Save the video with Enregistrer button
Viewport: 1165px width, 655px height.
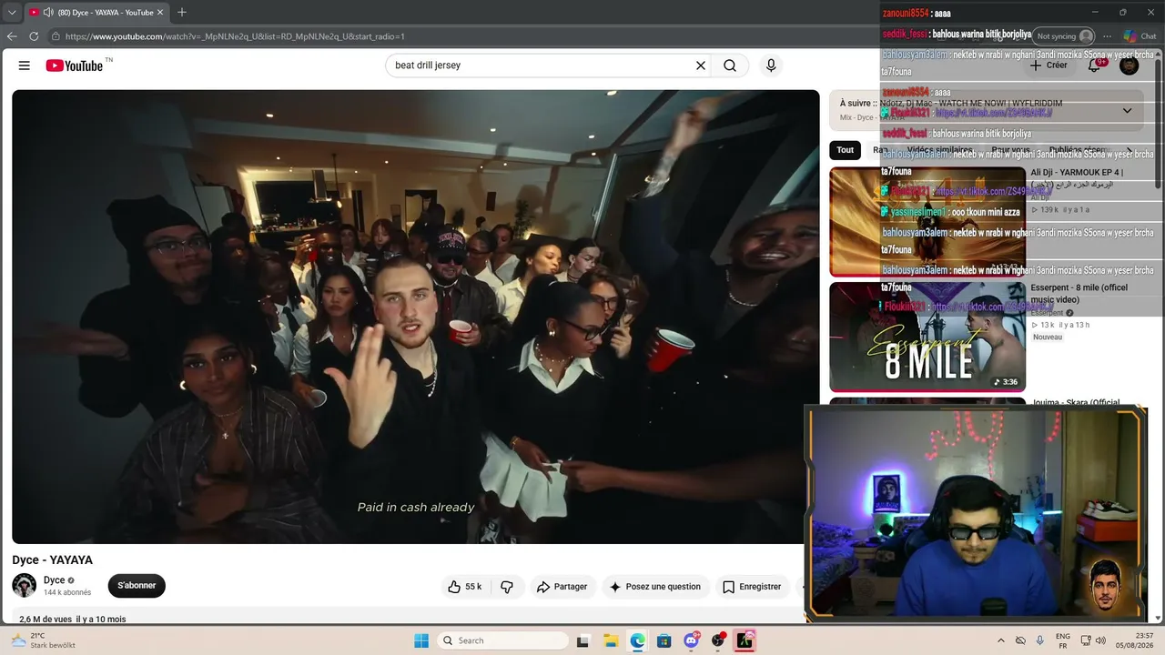click(x=752, y=587)
